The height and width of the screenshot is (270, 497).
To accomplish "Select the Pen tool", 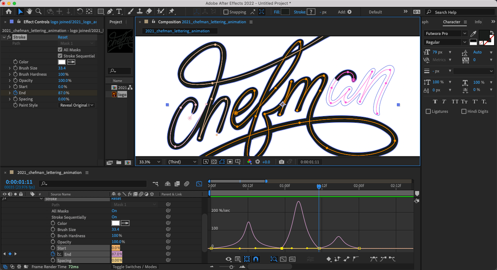I will (110, 12).
